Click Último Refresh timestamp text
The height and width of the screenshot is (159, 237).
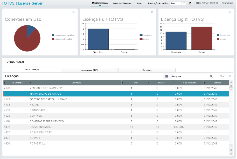click(207, 3)
